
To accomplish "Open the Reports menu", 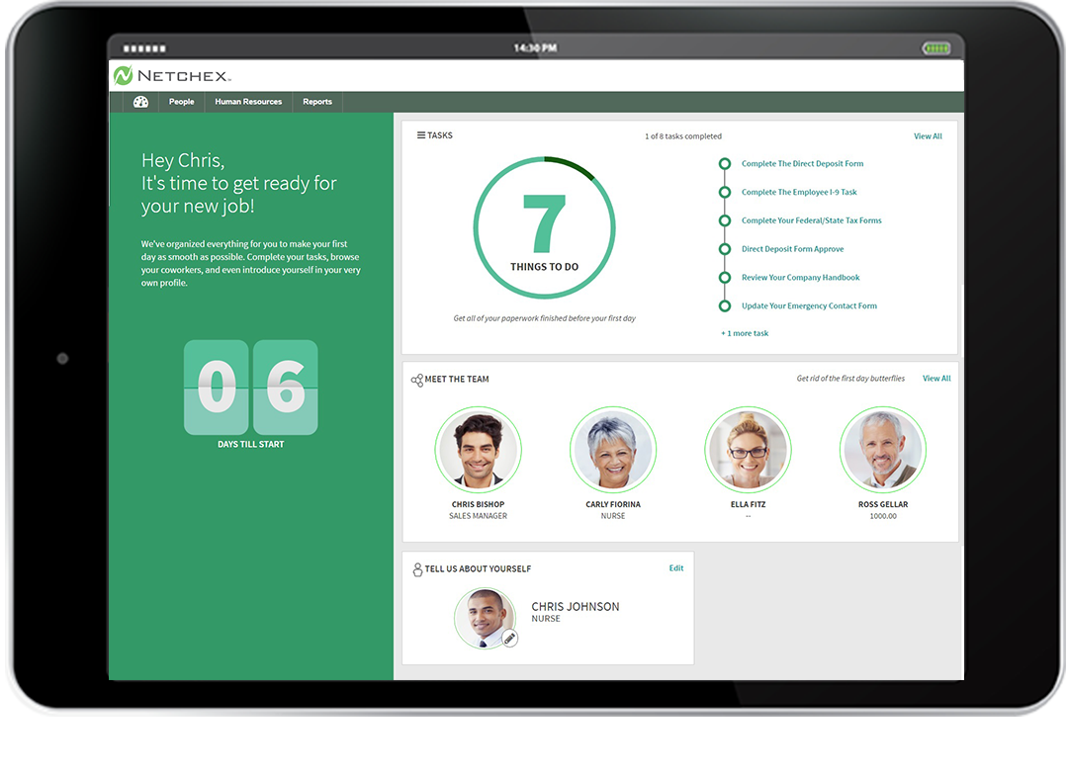I will [x=317, y=102].
